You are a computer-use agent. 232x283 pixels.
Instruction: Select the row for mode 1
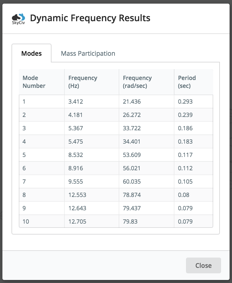(116, 101)
